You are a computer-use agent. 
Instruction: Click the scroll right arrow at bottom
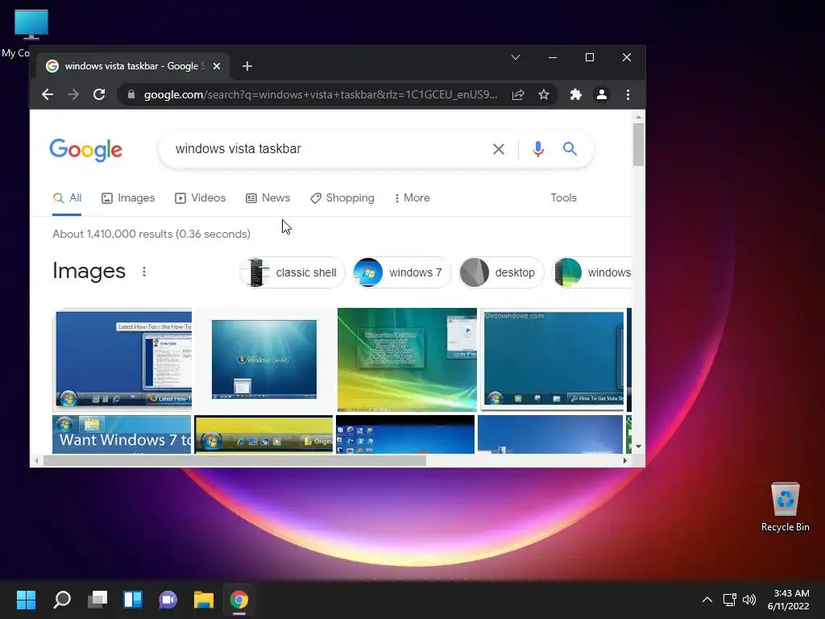click(624, 460)
